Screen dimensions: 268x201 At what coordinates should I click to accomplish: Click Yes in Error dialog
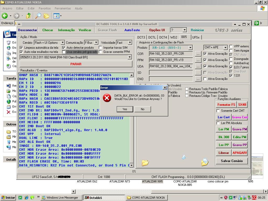125,109
